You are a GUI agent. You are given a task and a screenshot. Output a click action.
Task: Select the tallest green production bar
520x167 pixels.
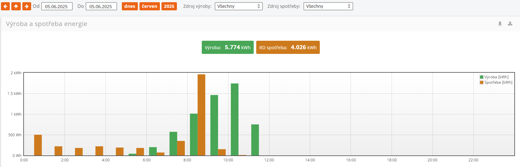coord(235,119)
